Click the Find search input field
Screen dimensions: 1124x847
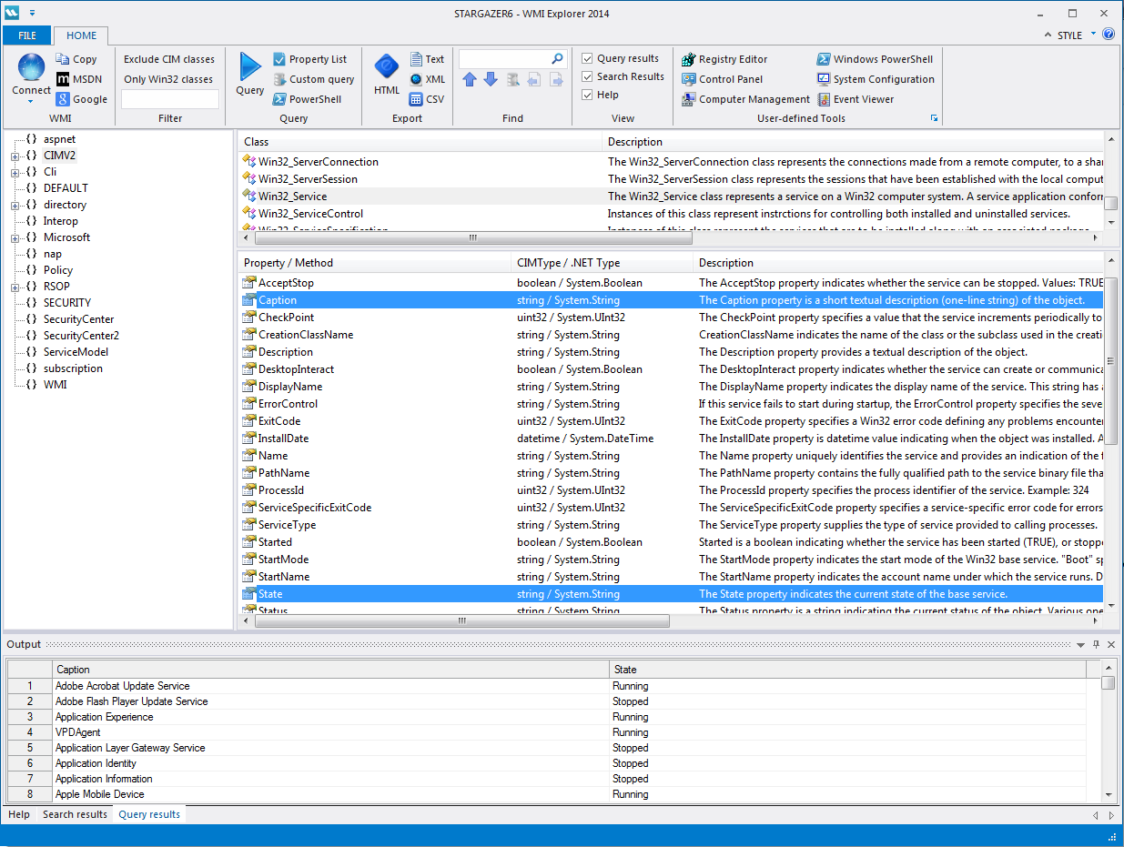[505, 59]
